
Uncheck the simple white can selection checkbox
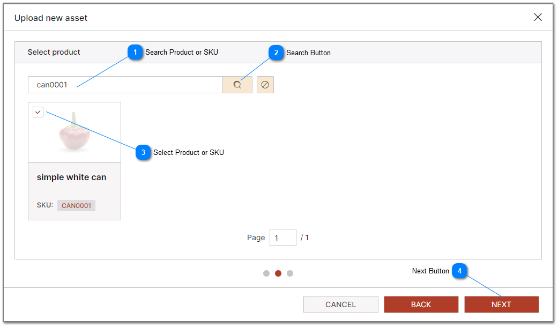click(38, 112)
